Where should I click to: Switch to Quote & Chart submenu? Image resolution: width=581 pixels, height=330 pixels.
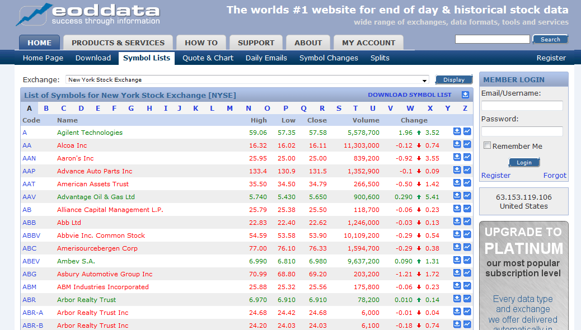[x=208, y=58]
